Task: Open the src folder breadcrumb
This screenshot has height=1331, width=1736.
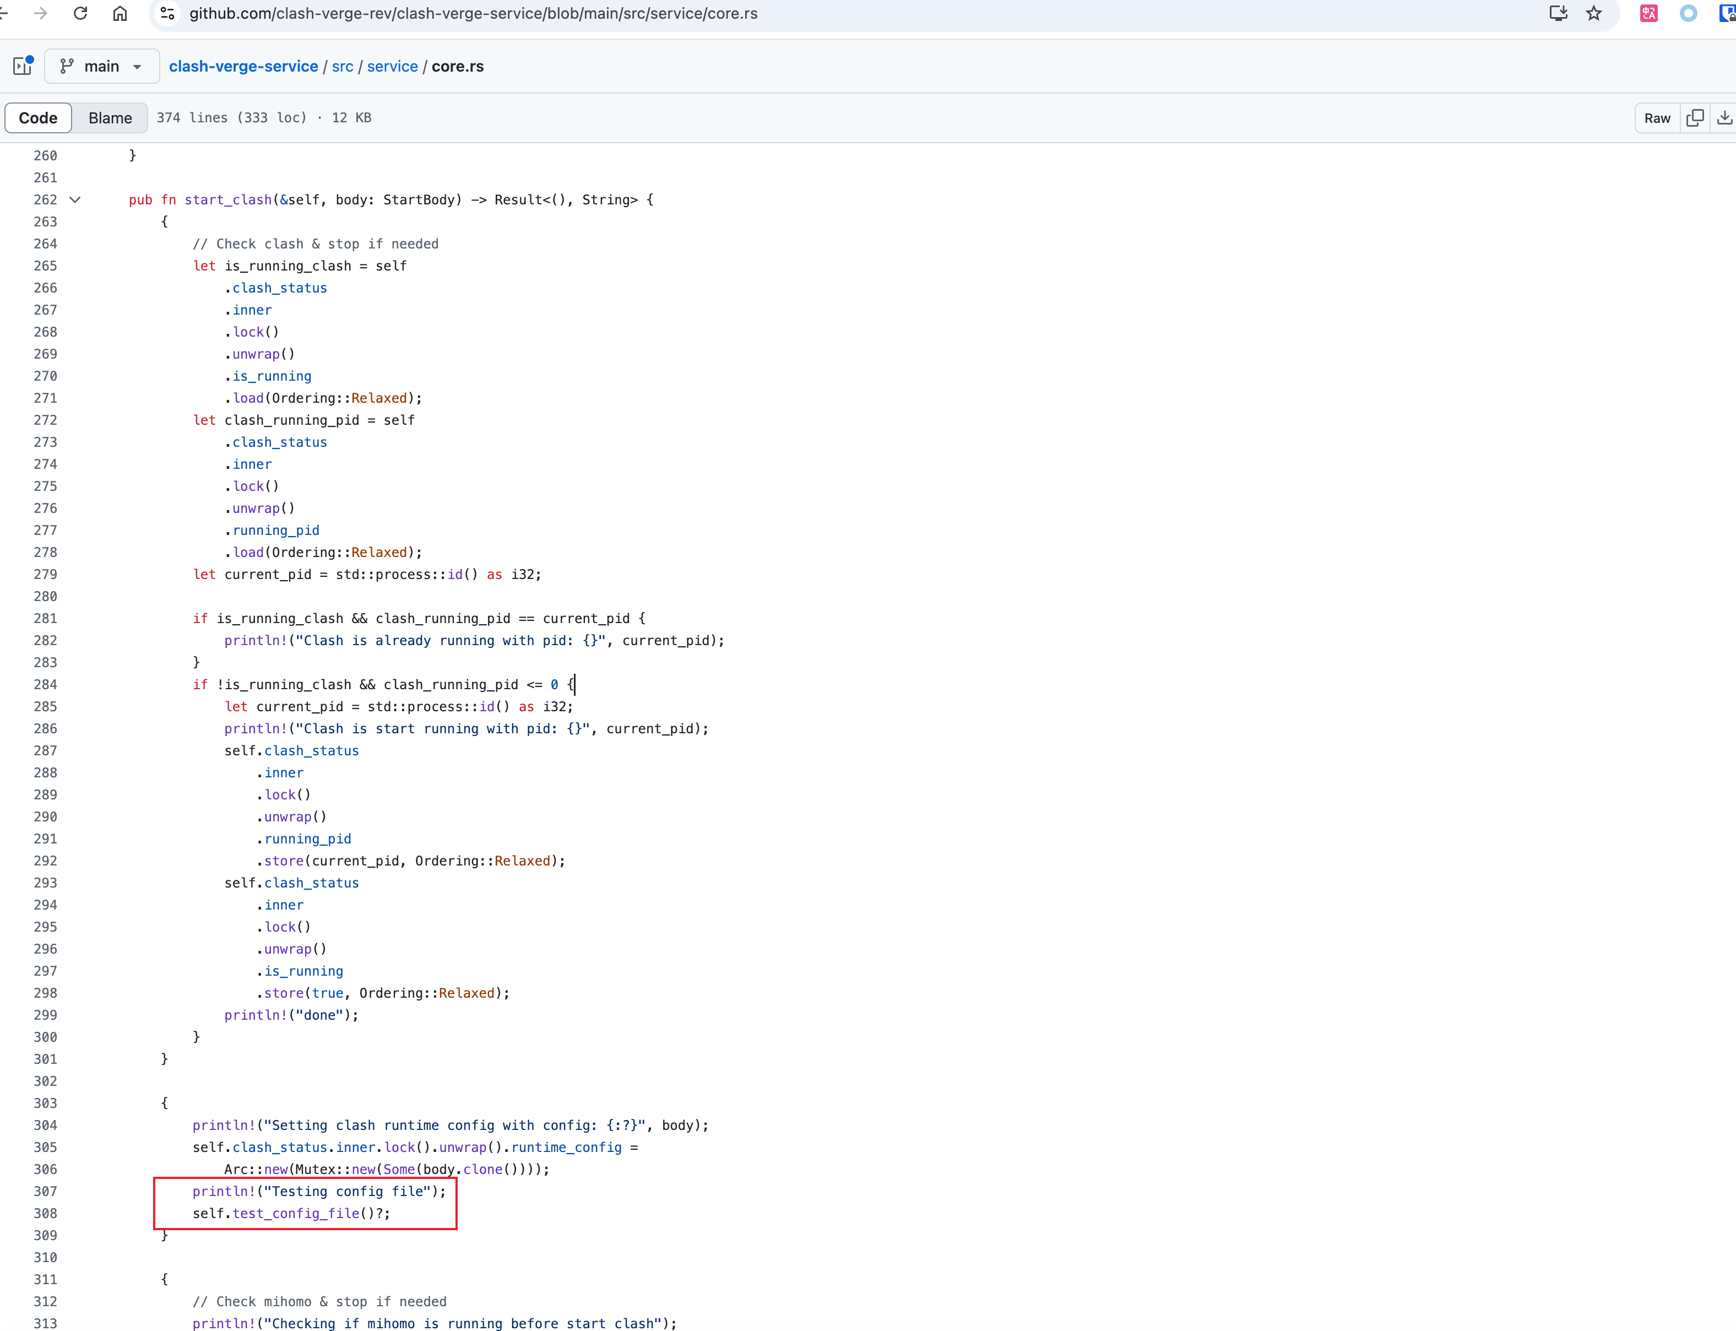Action: coord(342,67)
